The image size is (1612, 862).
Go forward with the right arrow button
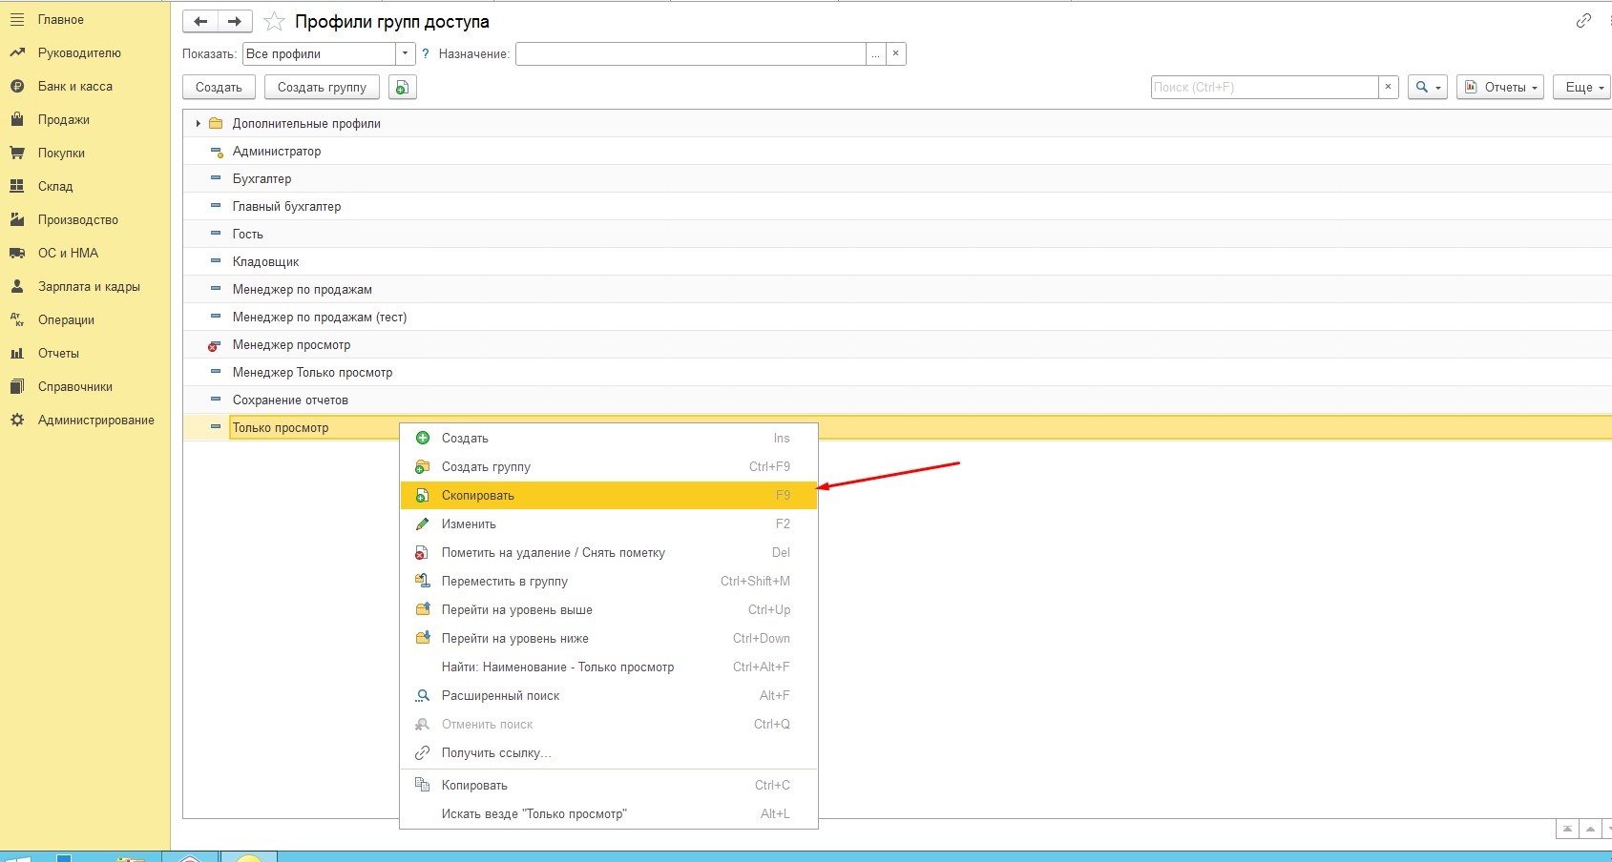coord(235,21)
